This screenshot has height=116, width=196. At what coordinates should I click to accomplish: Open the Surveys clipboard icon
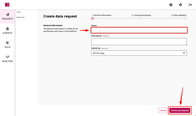click(x=7, y=29)
